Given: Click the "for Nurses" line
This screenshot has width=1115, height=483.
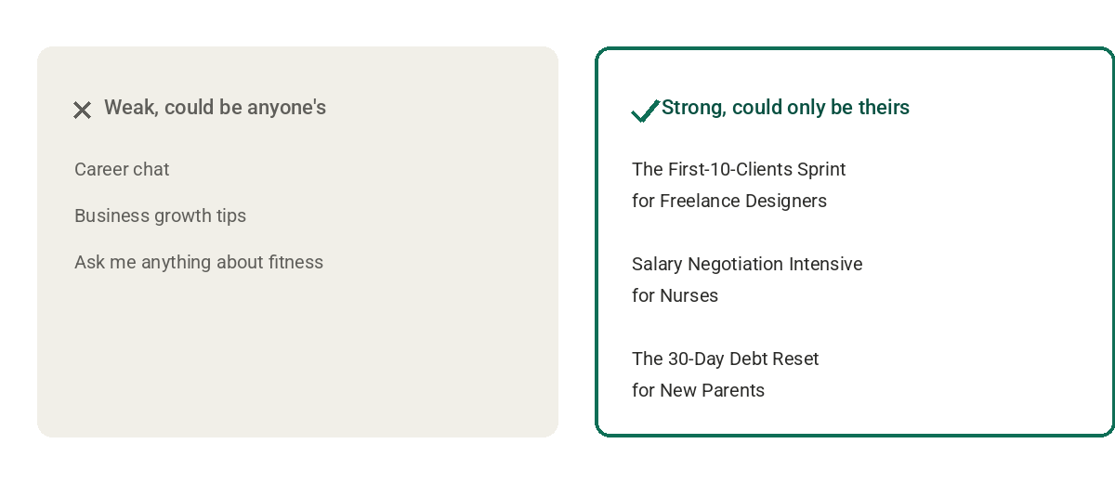Looking at the screenshot, I should click(675, 295).
